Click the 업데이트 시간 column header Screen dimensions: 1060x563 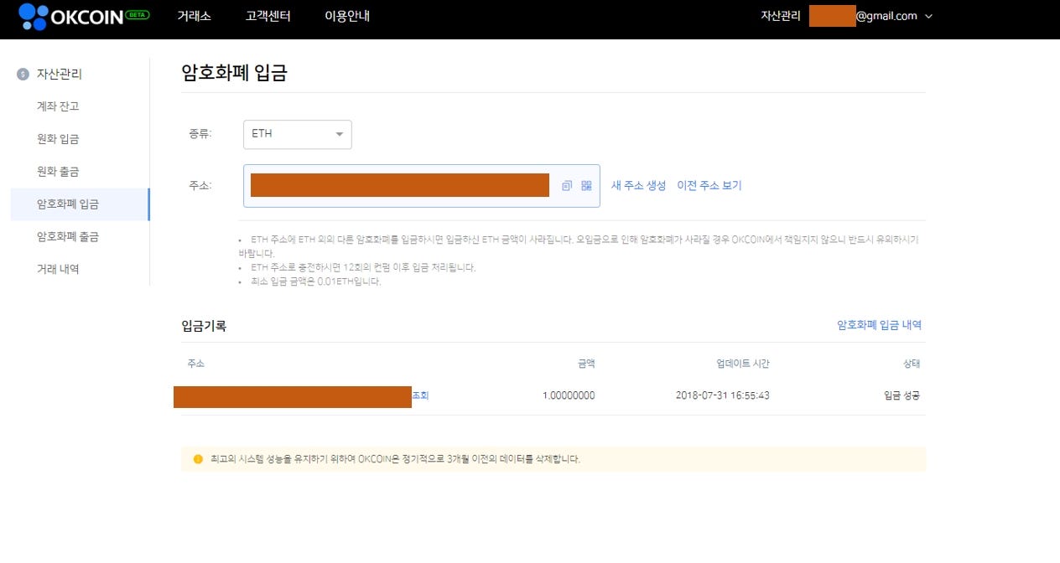tap(743, 364)
